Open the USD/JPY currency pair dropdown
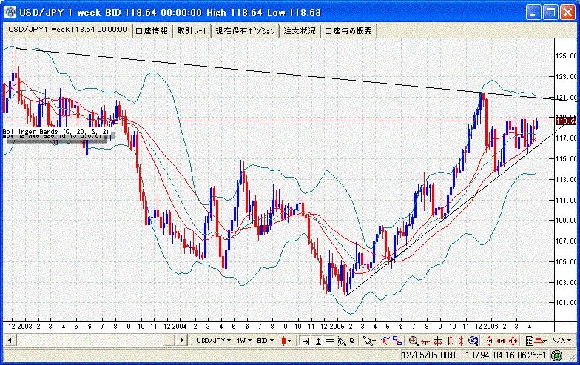 (x=212, y=341)
